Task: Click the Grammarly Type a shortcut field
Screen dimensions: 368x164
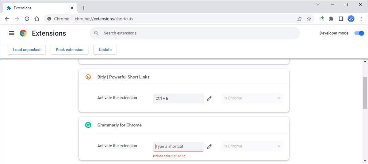Action: click(178, 146)
